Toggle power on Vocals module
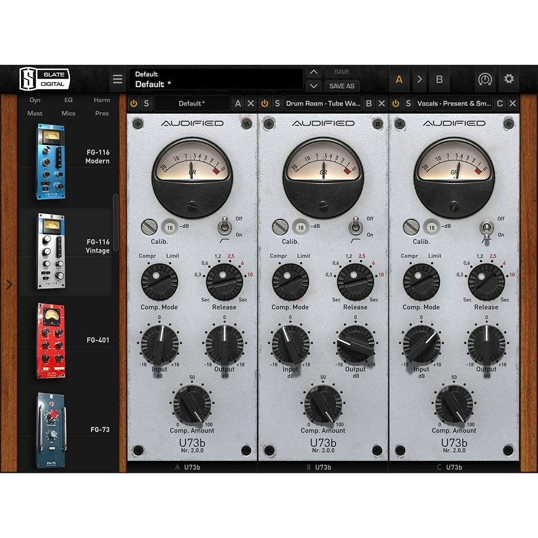538x538 pixels. click(x=395, y=103)
